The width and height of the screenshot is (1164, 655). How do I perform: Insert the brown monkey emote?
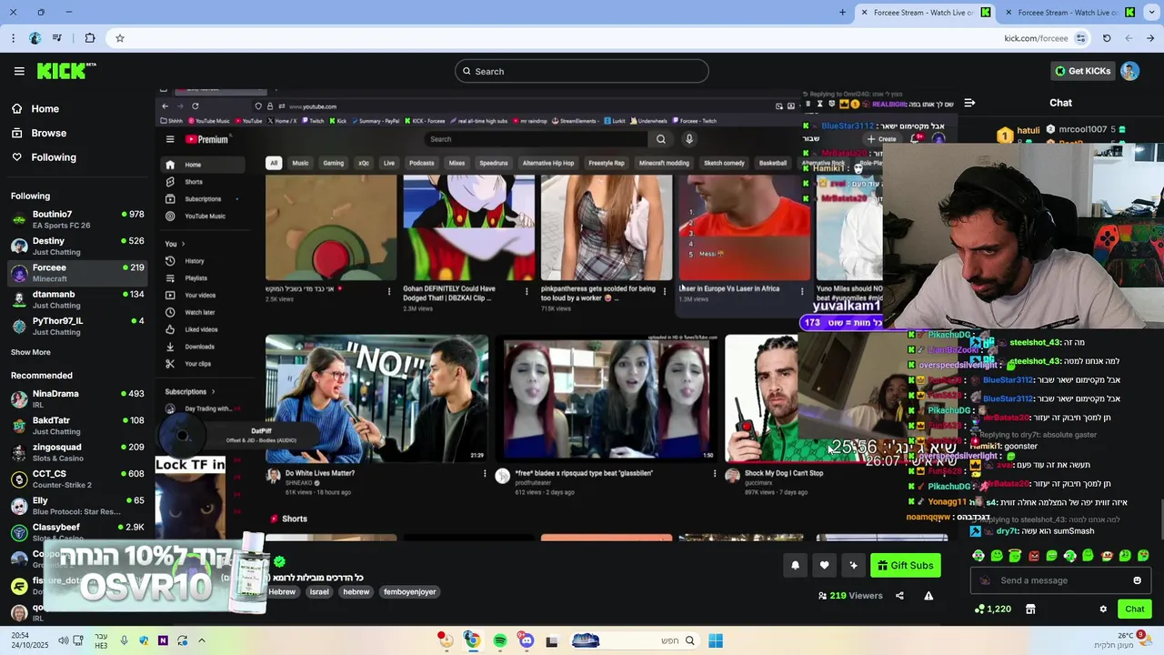point(1107,555)
